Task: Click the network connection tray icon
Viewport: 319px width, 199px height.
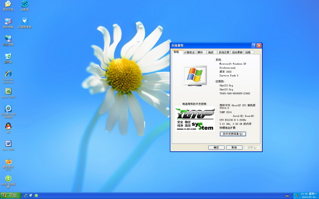Action: (x=297, y=196)
